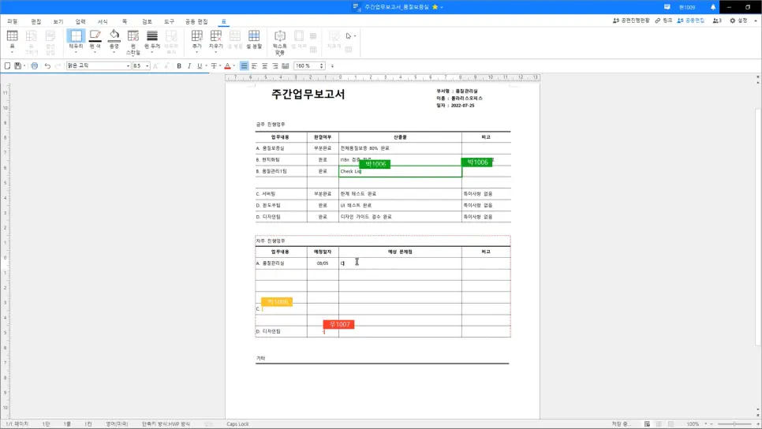
Task: Click the page view mode icon in status bar
Action: click(x=647, y=423)
